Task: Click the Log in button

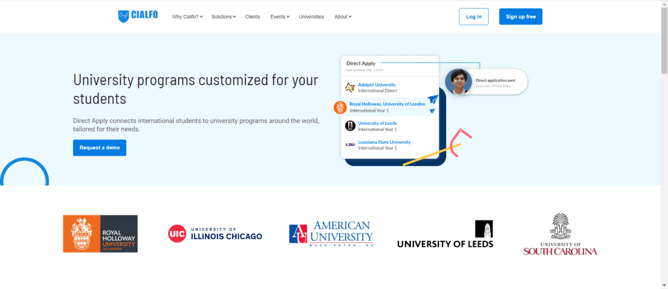Action: click(474, 17)
